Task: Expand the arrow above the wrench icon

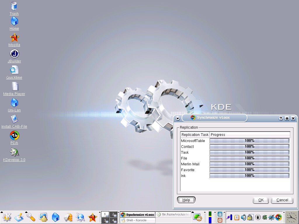Action: coord(26,212)
